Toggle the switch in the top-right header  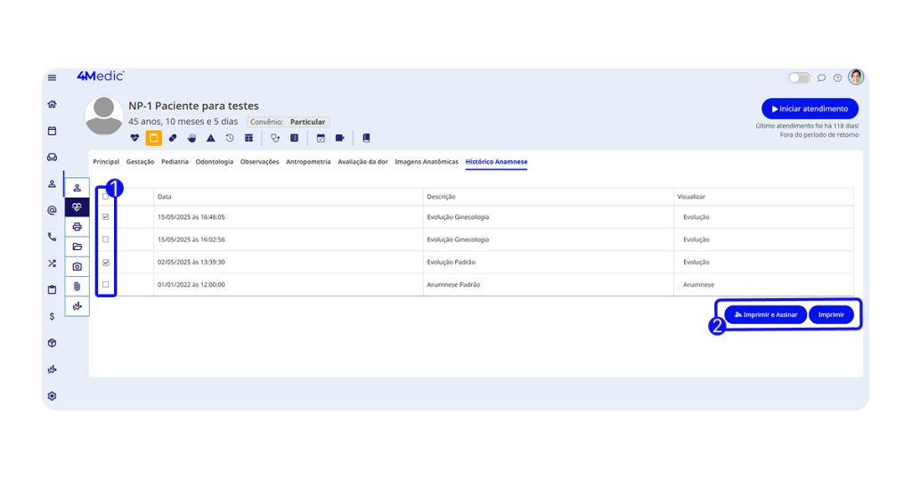point(799,78)
